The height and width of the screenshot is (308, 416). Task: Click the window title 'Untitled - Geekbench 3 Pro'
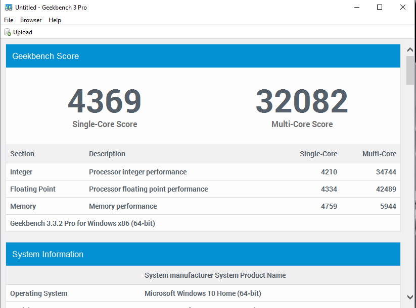click(51, 8)
